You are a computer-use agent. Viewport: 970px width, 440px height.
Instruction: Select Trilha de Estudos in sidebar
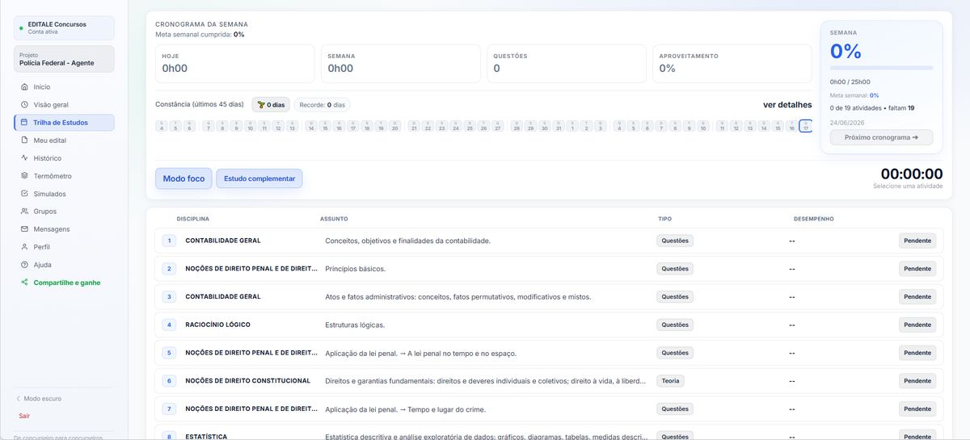[64, 123]
